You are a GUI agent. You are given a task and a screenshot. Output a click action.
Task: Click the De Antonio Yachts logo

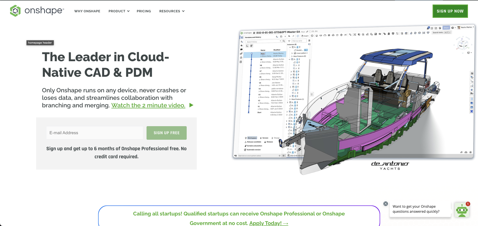[390, 166]
